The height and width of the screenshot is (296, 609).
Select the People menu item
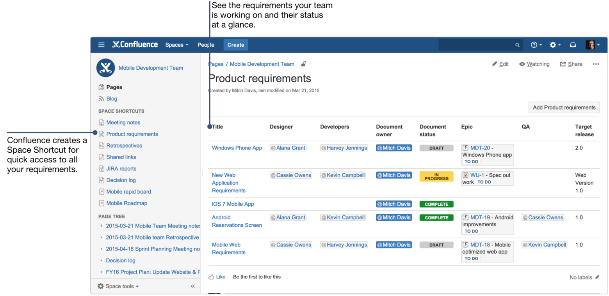[206, 44]
